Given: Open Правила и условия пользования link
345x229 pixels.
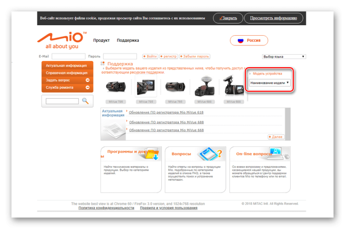Looking at the screenshot, I should pos(169,208).
